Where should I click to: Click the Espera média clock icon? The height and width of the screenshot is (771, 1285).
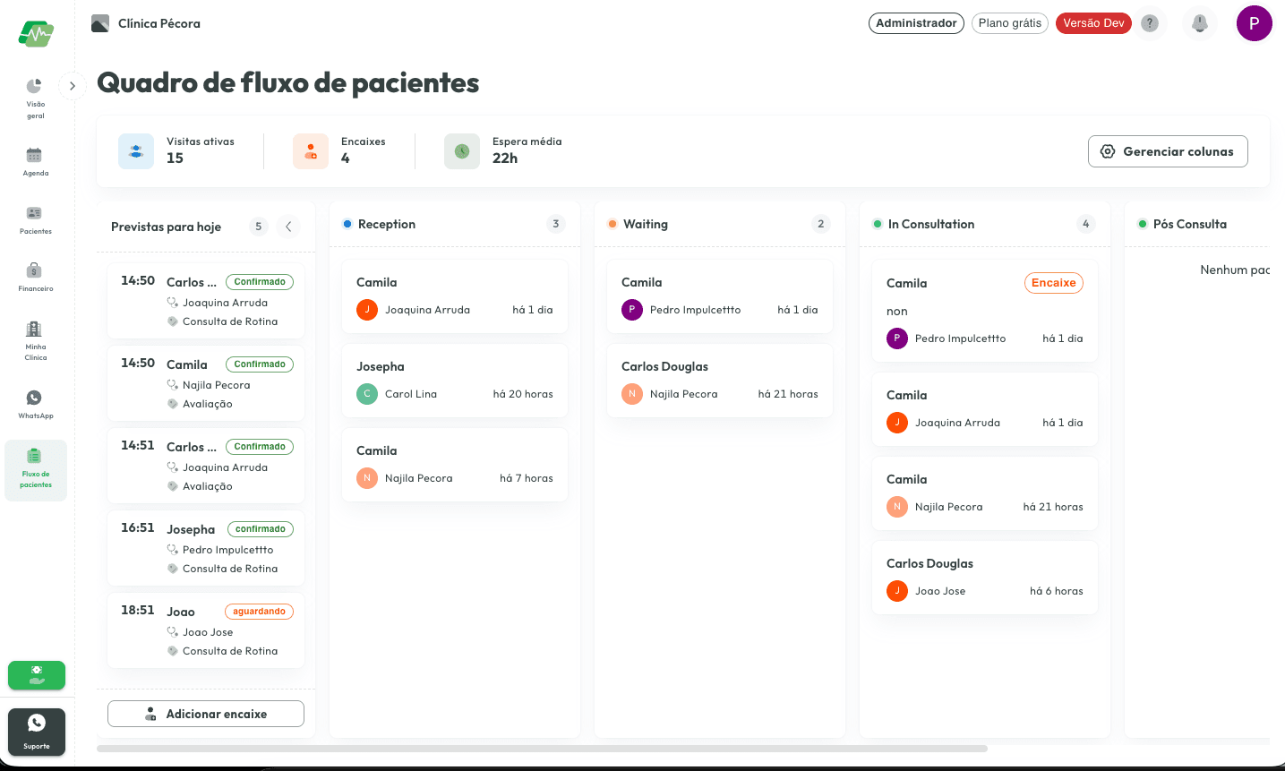462,151
